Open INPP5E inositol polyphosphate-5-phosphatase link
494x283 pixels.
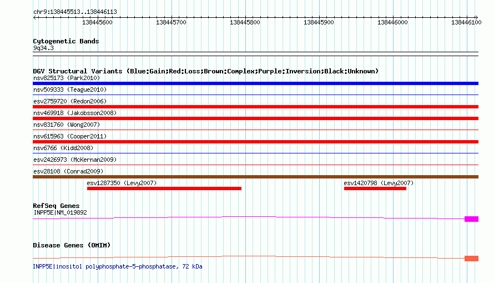[x=118, y=266]
